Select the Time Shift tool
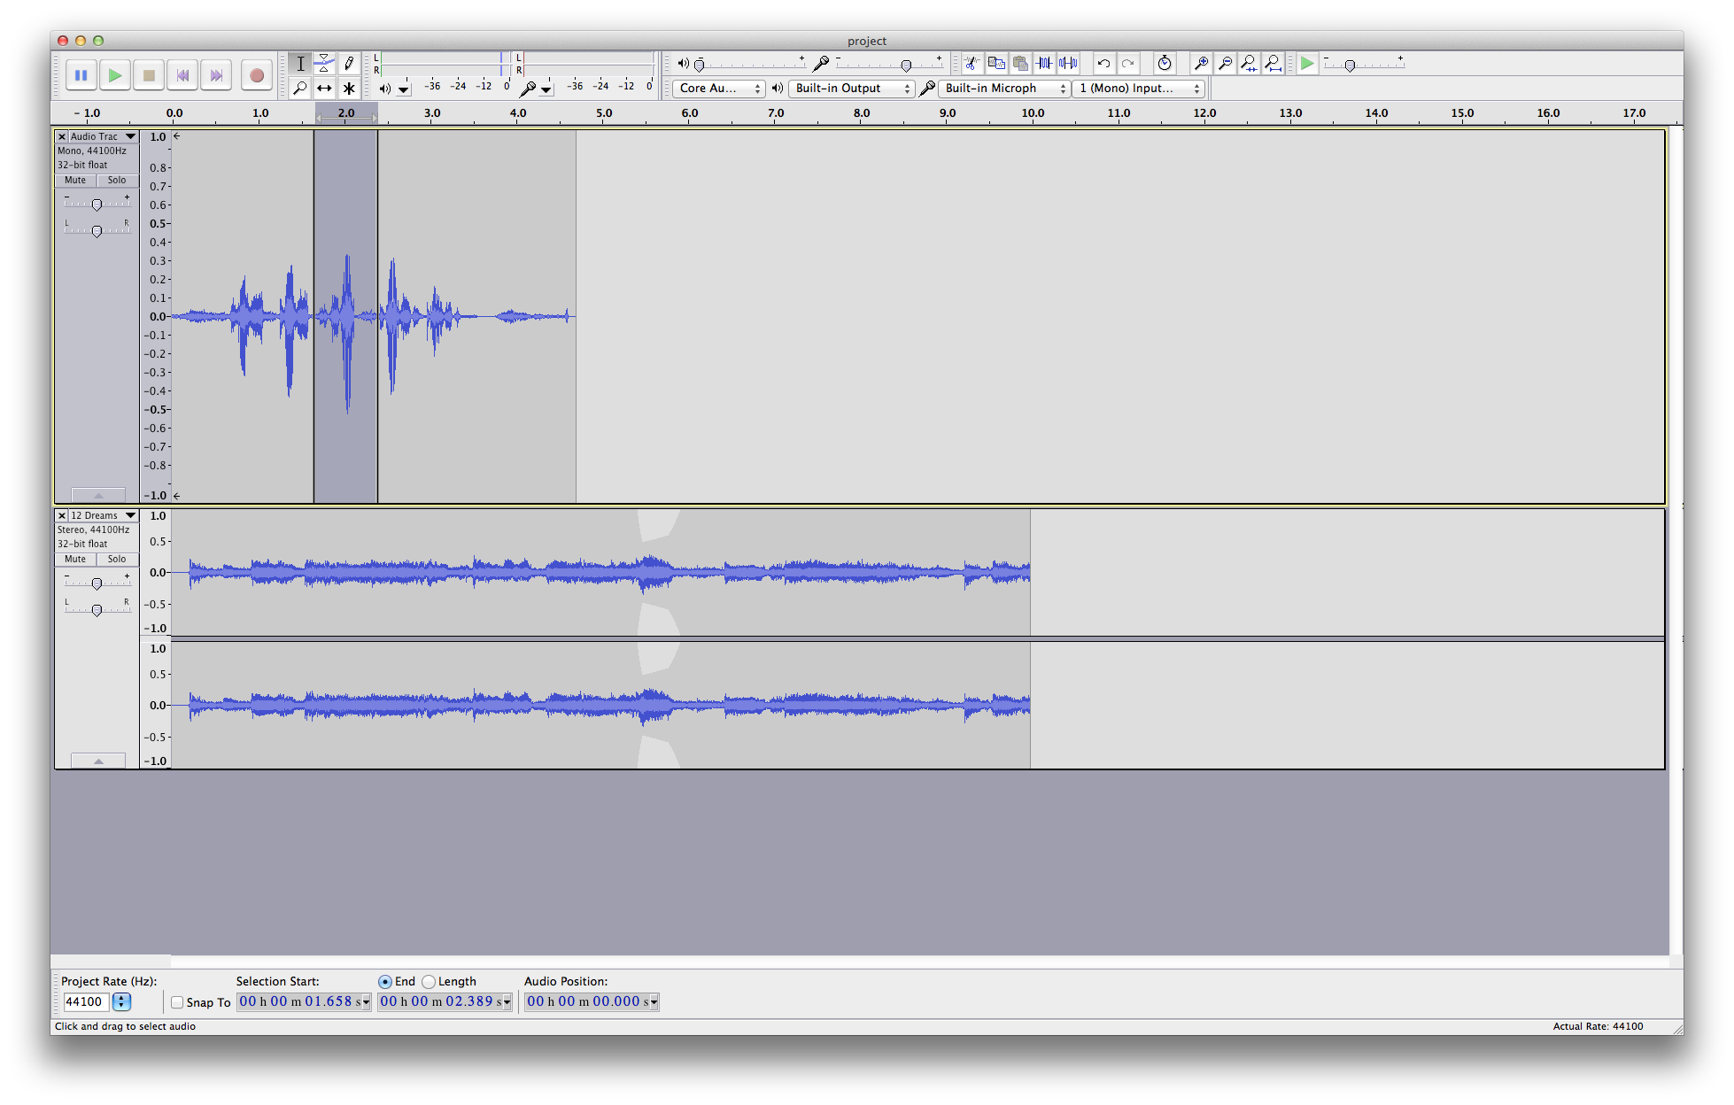The width and height of the screenshot is (1734, 1105). pos(324,88)
